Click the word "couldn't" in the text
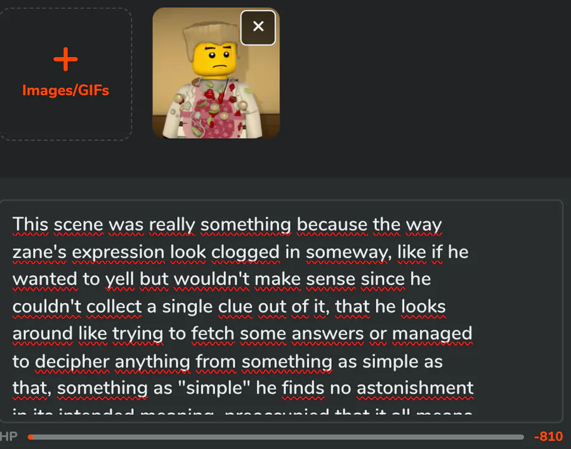This screenshot has height=449, width=571. 47,306
